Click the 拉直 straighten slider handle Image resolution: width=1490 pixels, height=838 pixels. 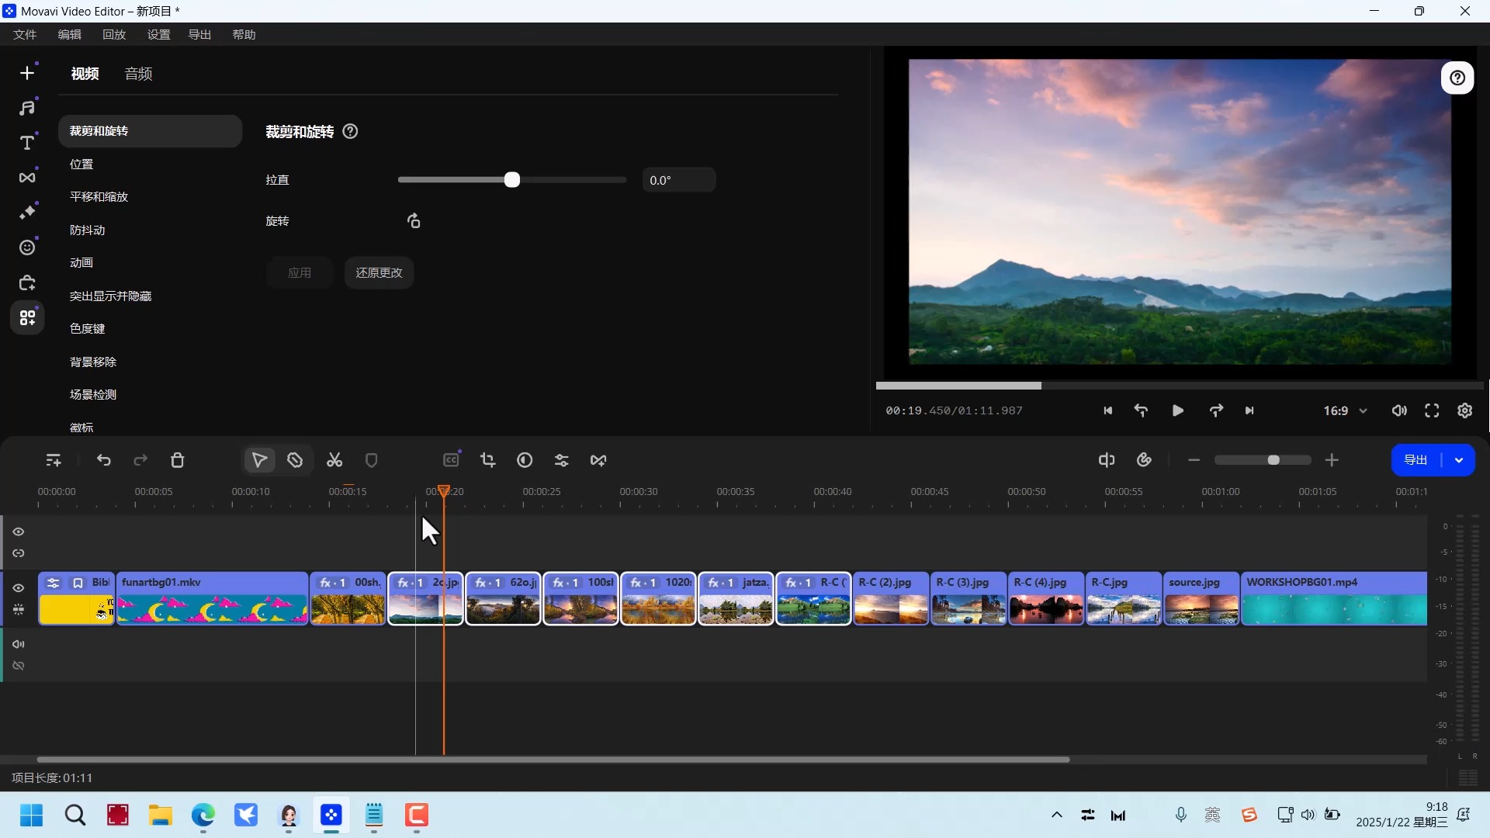(511, 180)
